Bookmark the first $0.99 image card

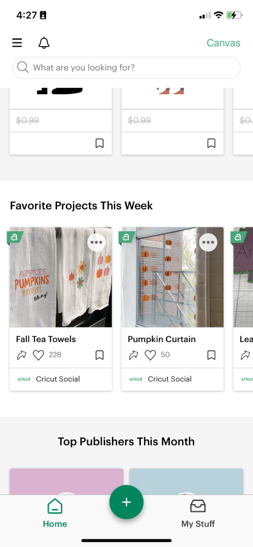pyautogui.click(x=99, y=143)
